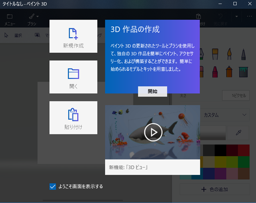Pick the red crayon tool
The width and height of the screenshot is (256, 203).
pyautogui.click(x=215, y=72)
